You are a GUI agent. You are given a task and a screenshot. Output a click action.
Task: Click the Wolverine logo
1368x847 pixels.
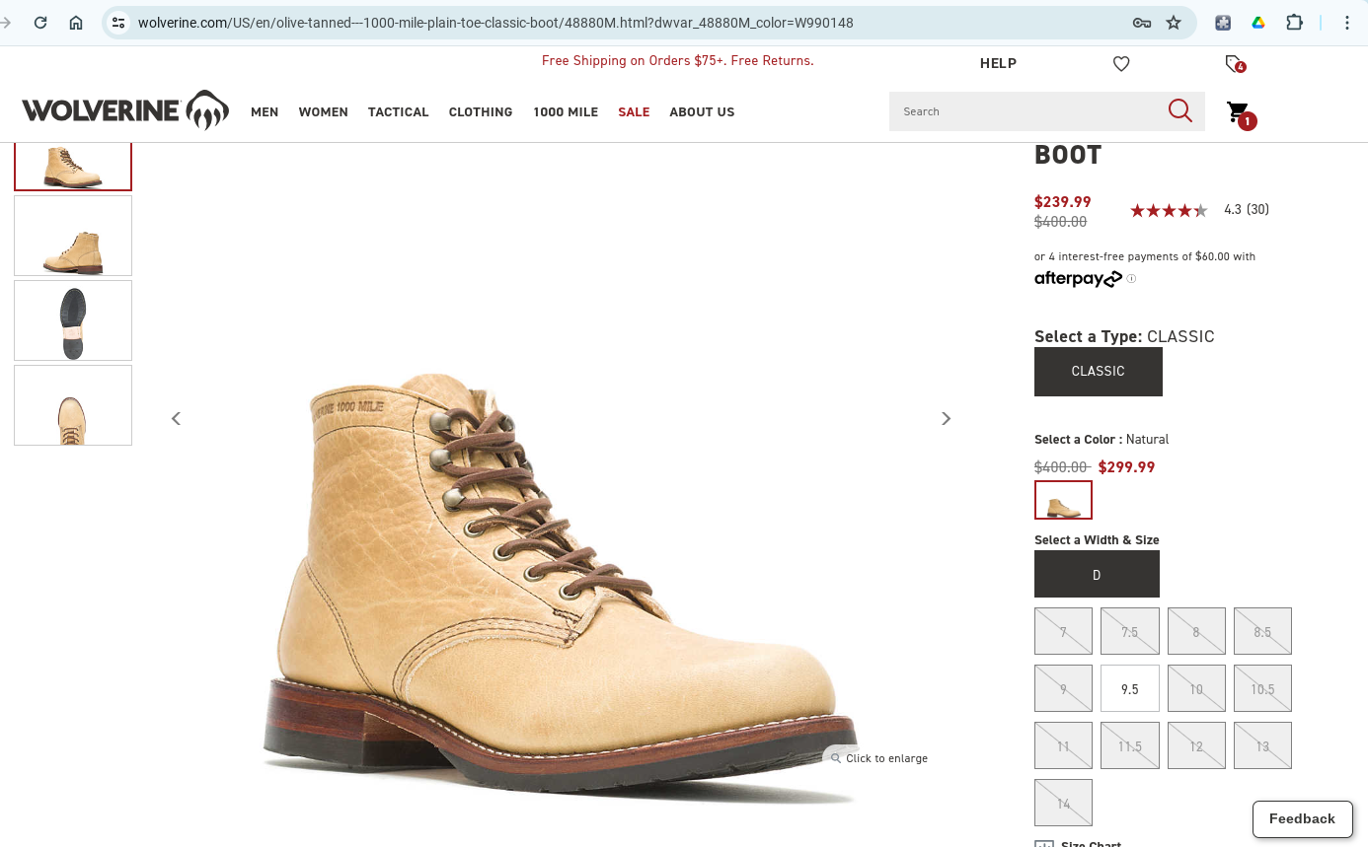[x=125, y=110]
